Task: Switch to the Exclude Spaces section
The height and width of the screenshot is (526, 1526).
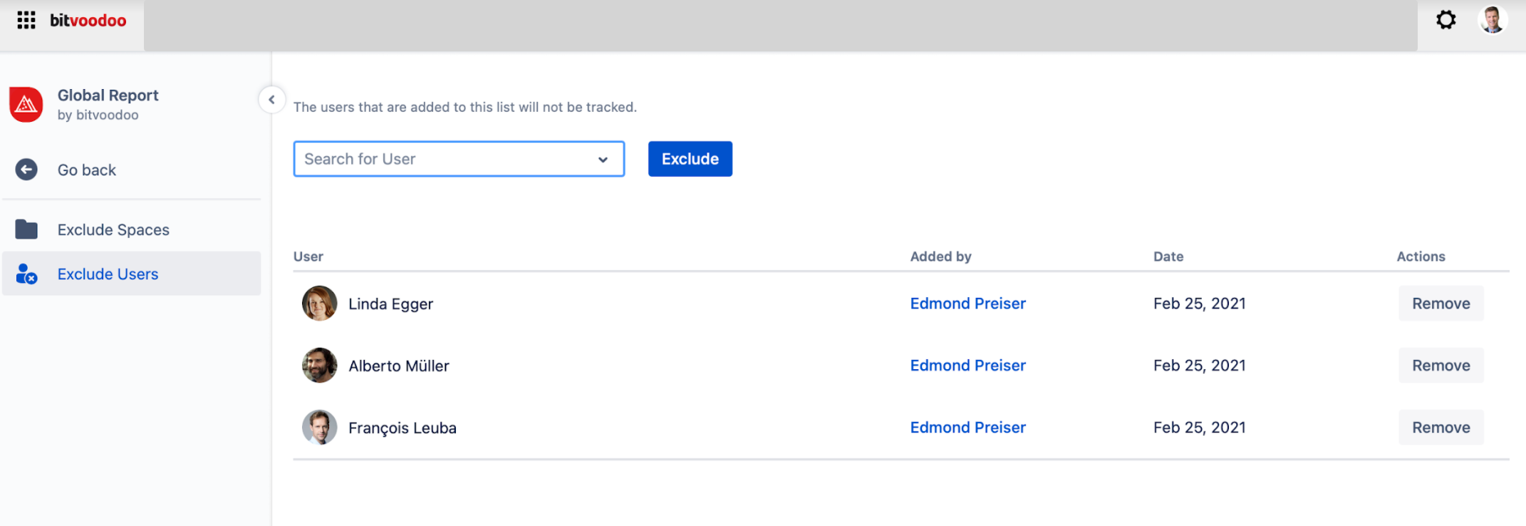Action: [x=113, y=229]
